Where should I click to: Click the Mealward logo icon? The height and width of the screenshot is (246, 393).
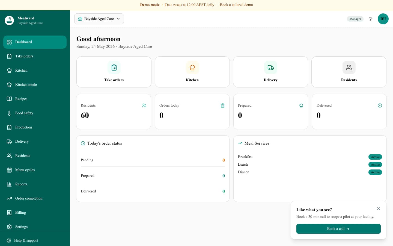tap(9, 20)
